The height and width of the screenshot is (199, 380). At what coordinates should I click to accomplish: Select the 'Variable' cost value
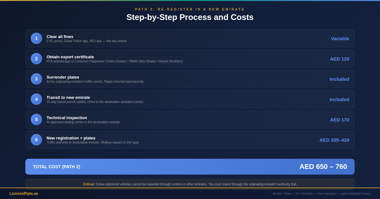340,38
